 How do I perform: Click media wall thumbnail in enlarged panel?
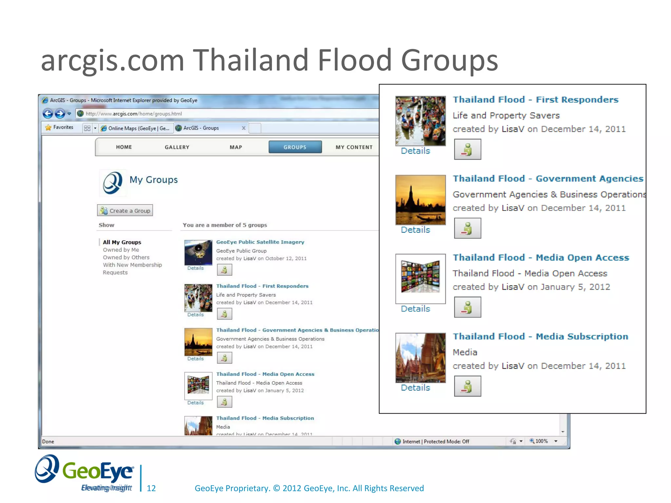420,279
